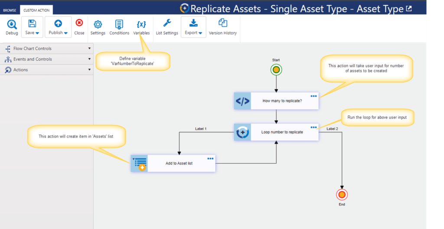This screenshot has width=444, height=229.
Task: Open Version History
Action: pos(222,27)
